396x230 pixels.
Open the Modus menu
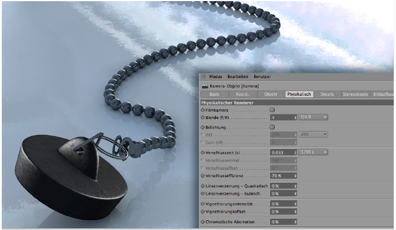(215, 76)
